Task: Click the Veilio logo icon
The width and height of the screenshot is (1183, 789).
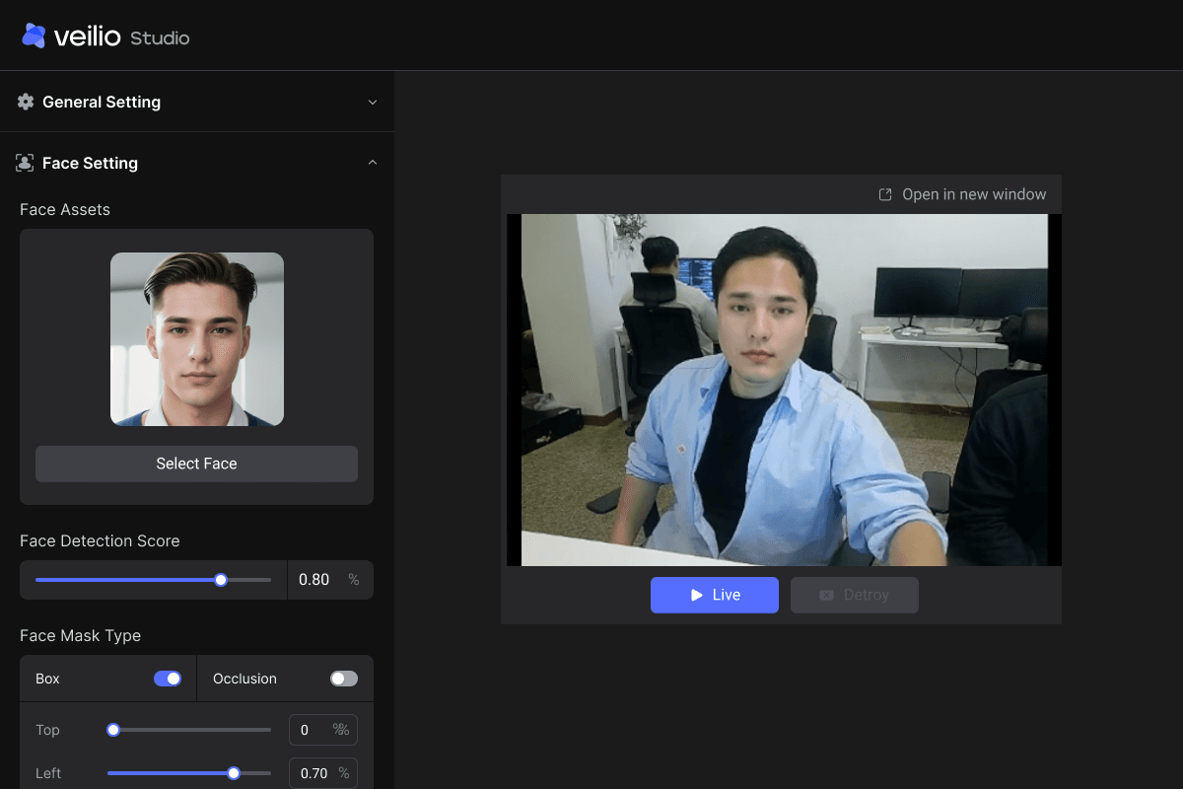Action: 34,36
